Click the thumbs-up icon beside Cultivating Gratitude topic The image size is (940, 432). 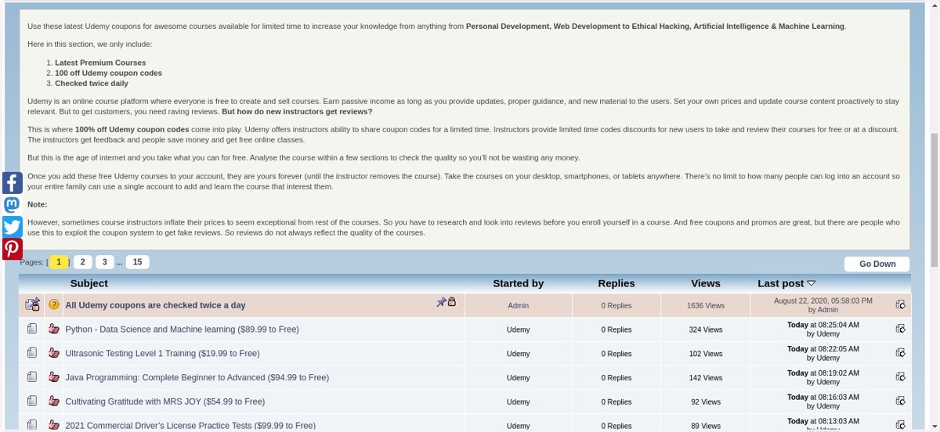(x=54, y=401)
